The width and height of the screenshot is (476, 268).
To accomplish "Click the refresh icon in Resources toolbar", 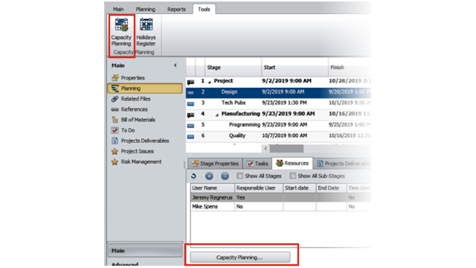I will (x=193, y=176).
